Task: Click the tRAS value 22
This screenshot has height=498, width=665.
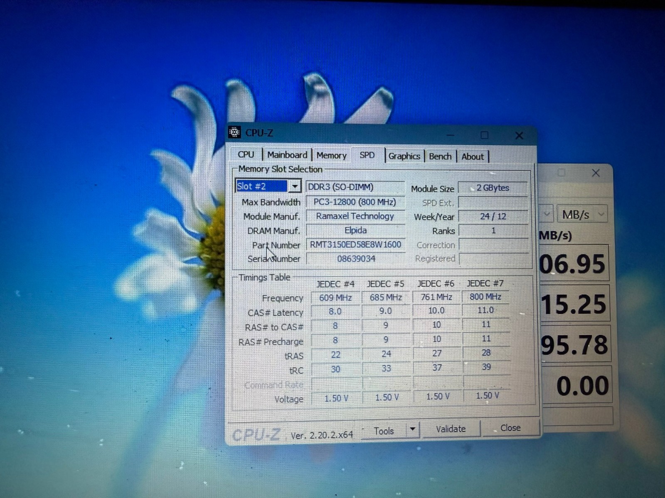Action: (x=335, y=355)
